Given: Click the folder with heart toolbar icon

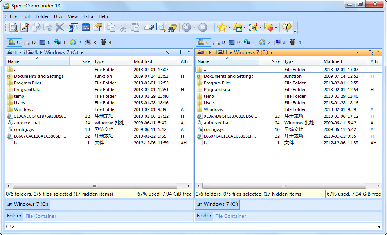Looking at the screenshot, I should click(268, 27).
